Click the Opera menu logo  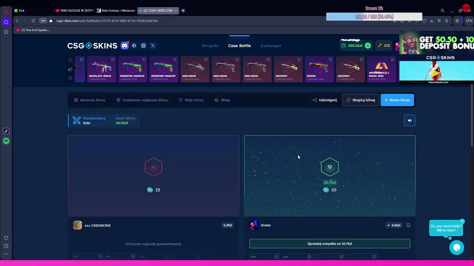pyautogui.click(x=6, y=11)
